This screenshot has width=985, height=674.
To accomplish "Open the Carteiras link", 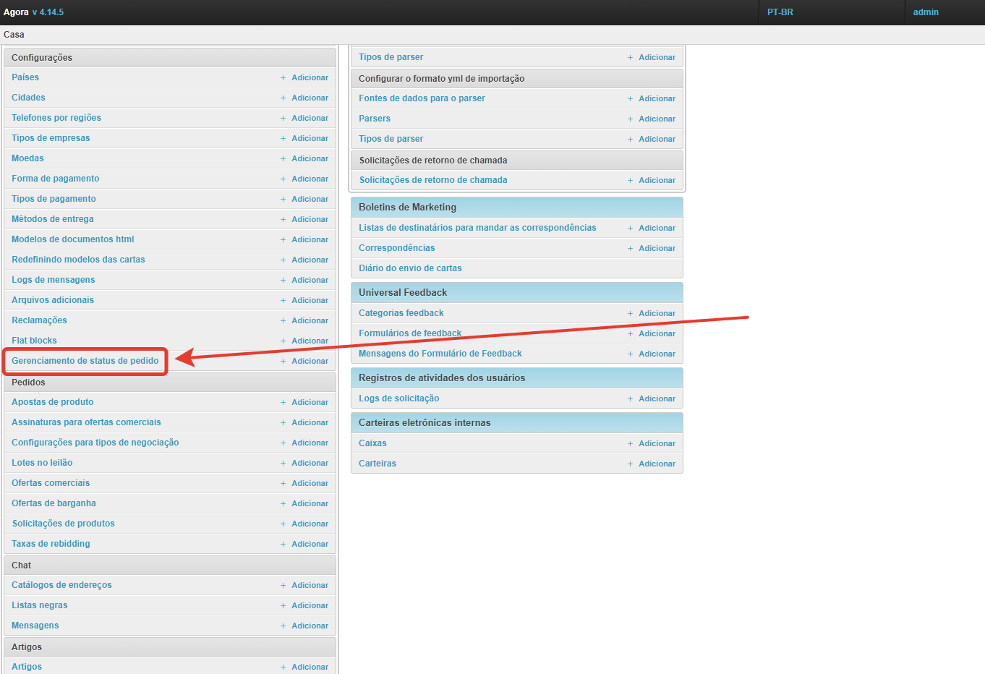I will coord(378,464).
